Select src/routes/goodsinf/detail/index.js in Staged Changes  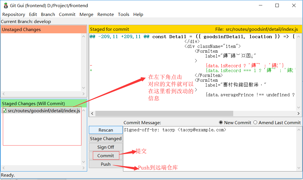[44, 111]
